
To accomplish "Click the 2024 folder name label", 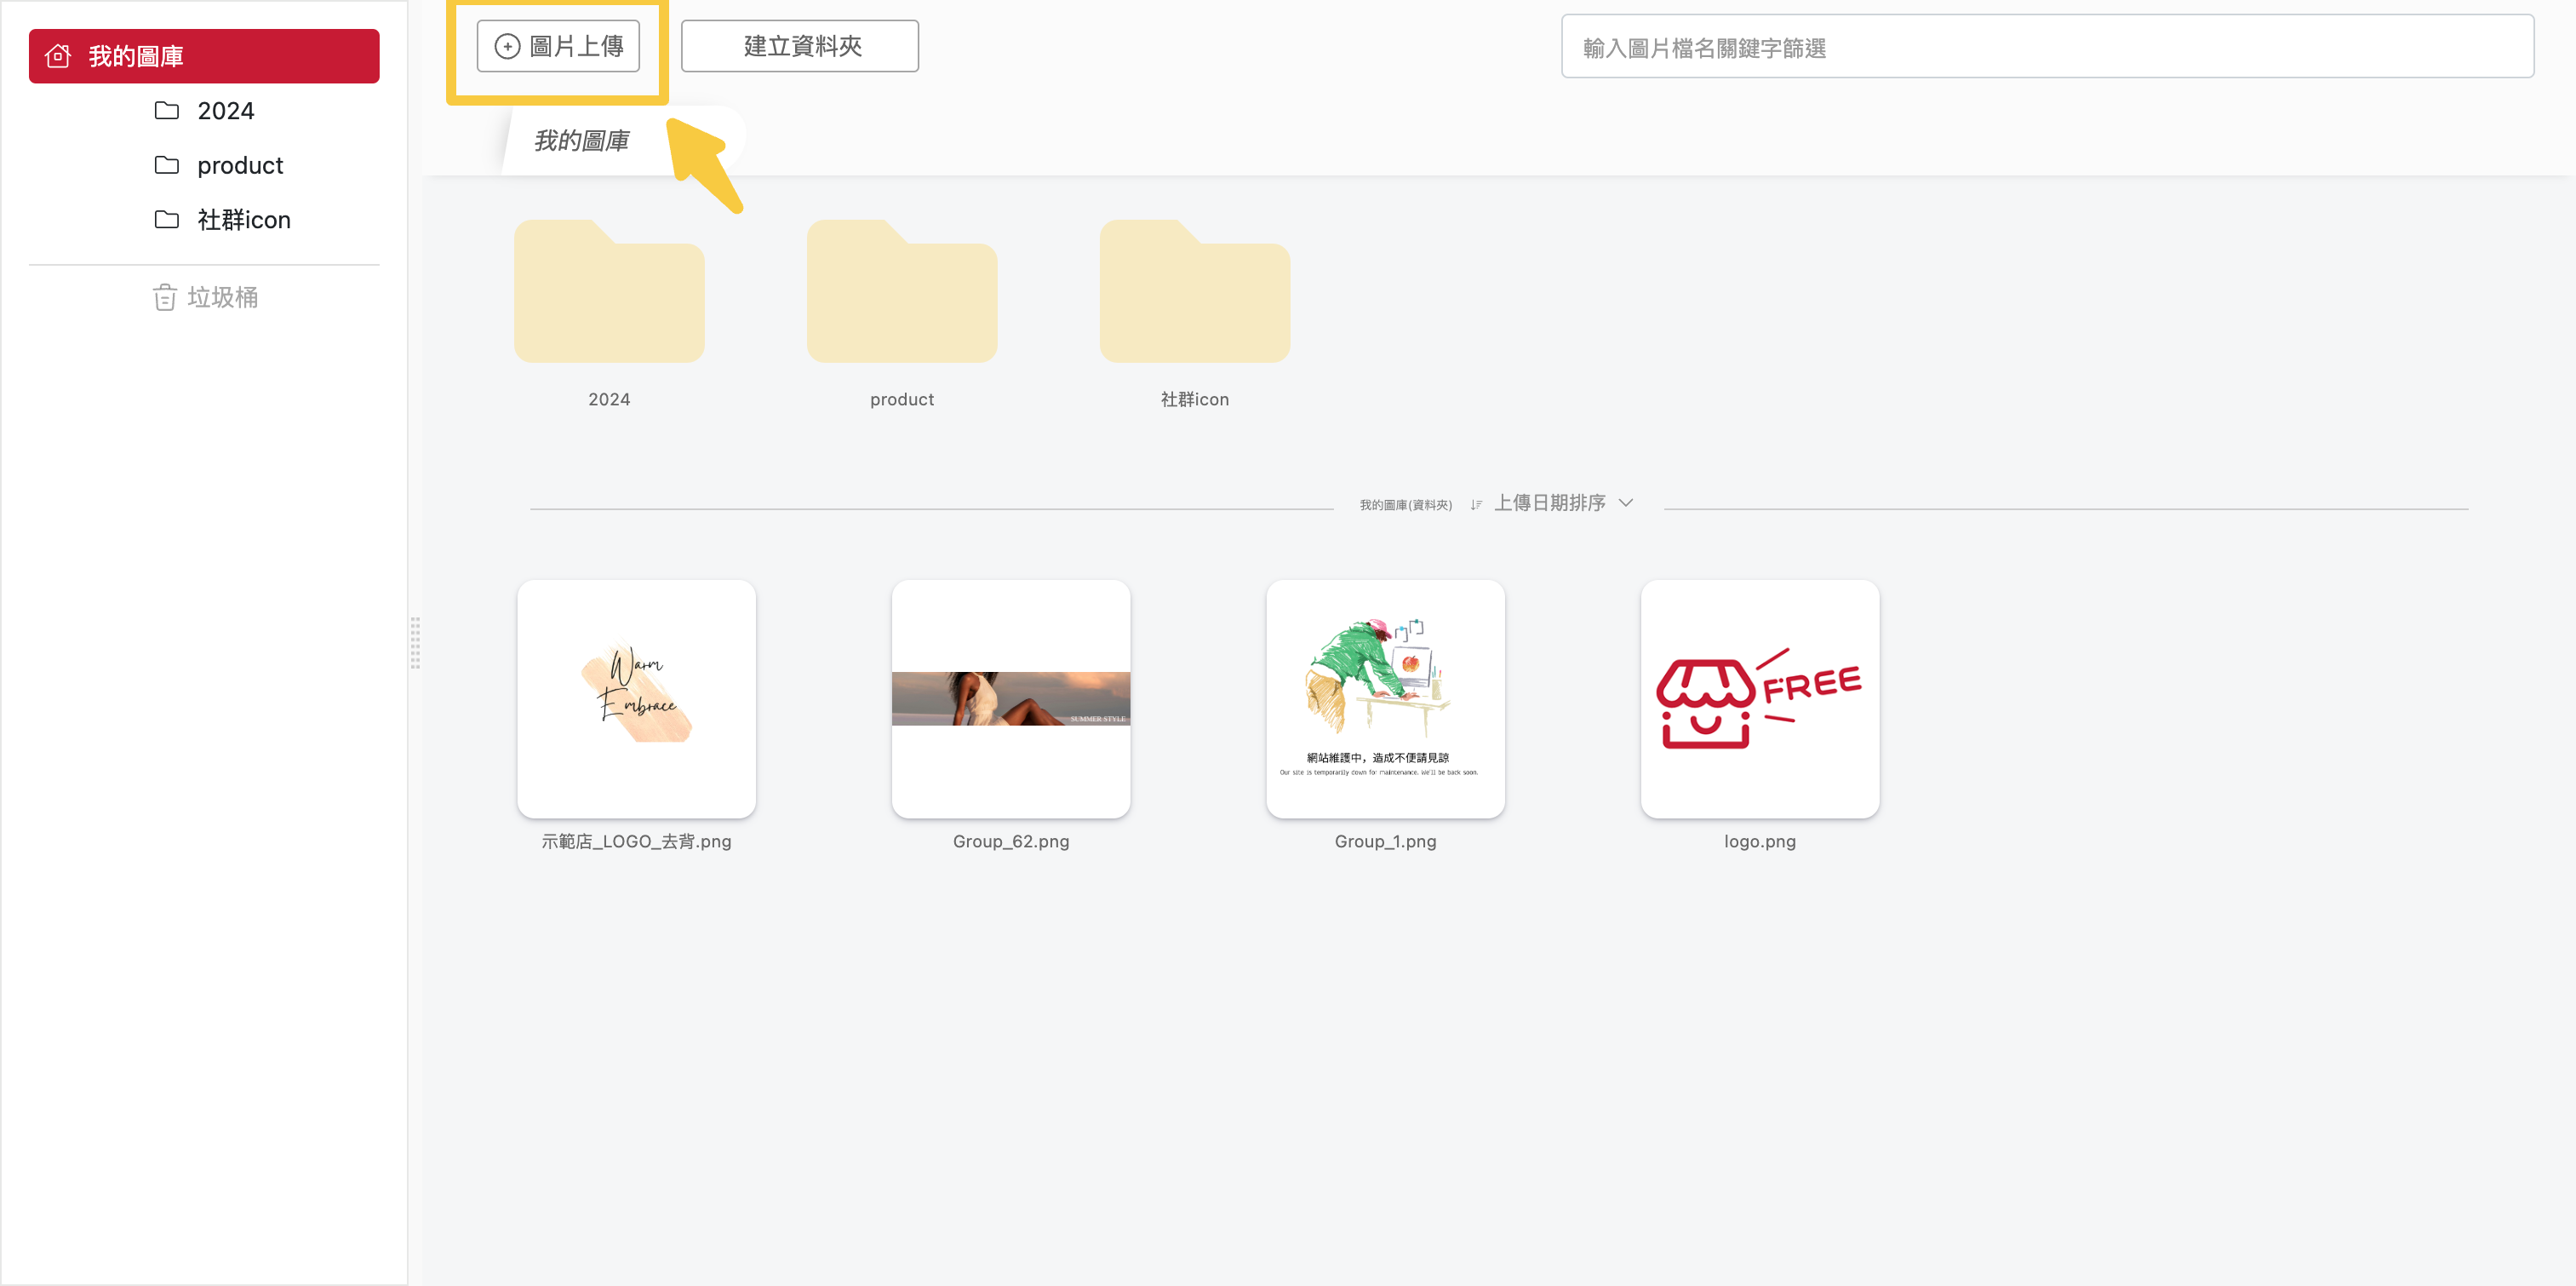I will pos(609,399).
